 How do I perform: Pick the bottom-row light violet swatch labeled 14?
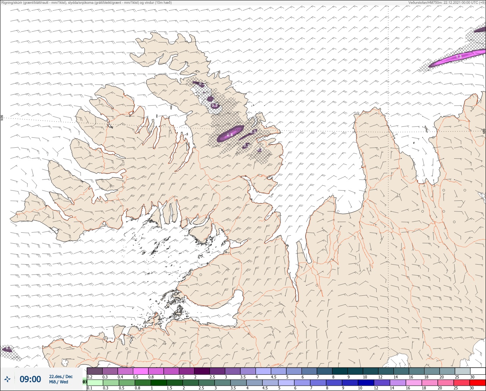click(398, 382)
